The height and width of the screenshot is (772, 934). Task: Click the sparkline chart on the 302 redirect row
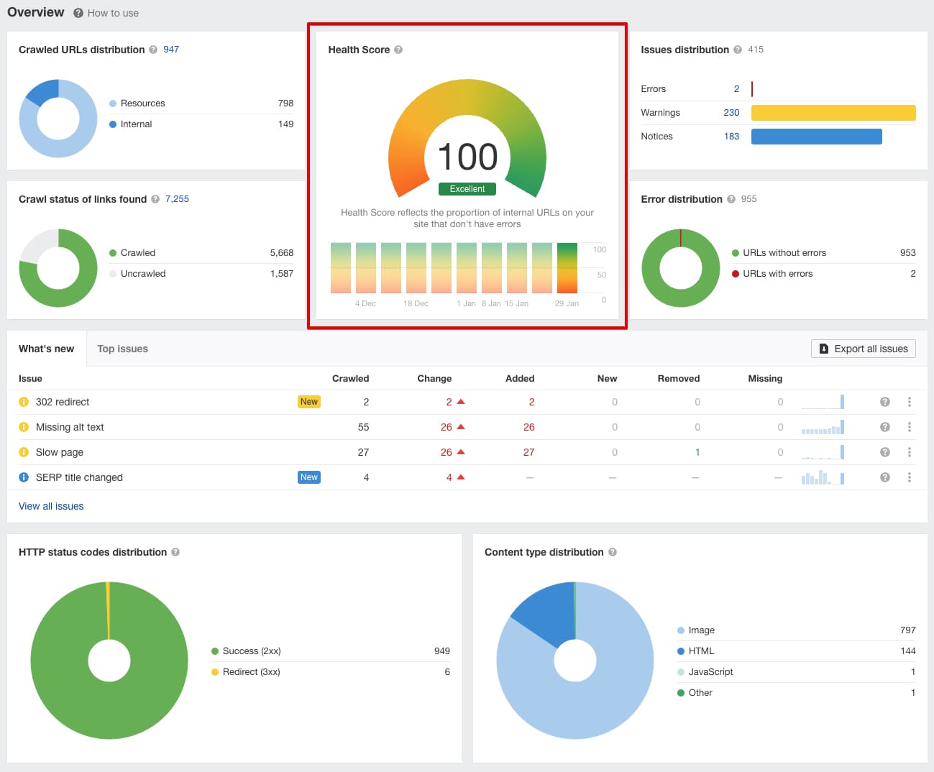823,402
